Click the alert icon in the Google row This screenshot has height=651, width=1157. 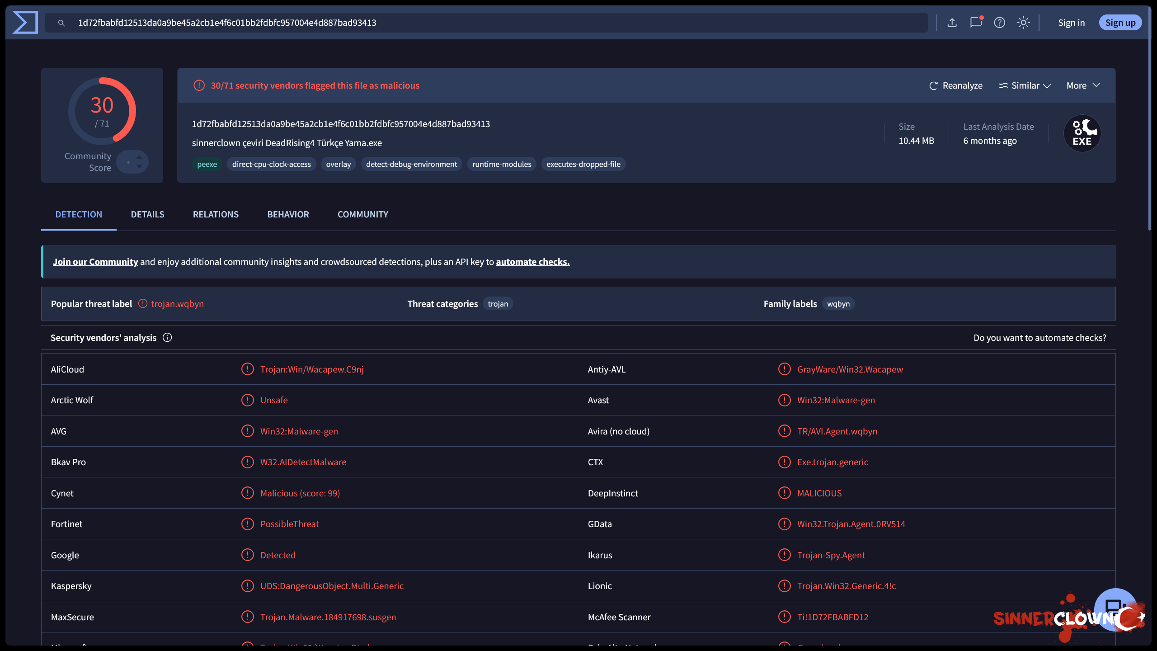point(248,555)
